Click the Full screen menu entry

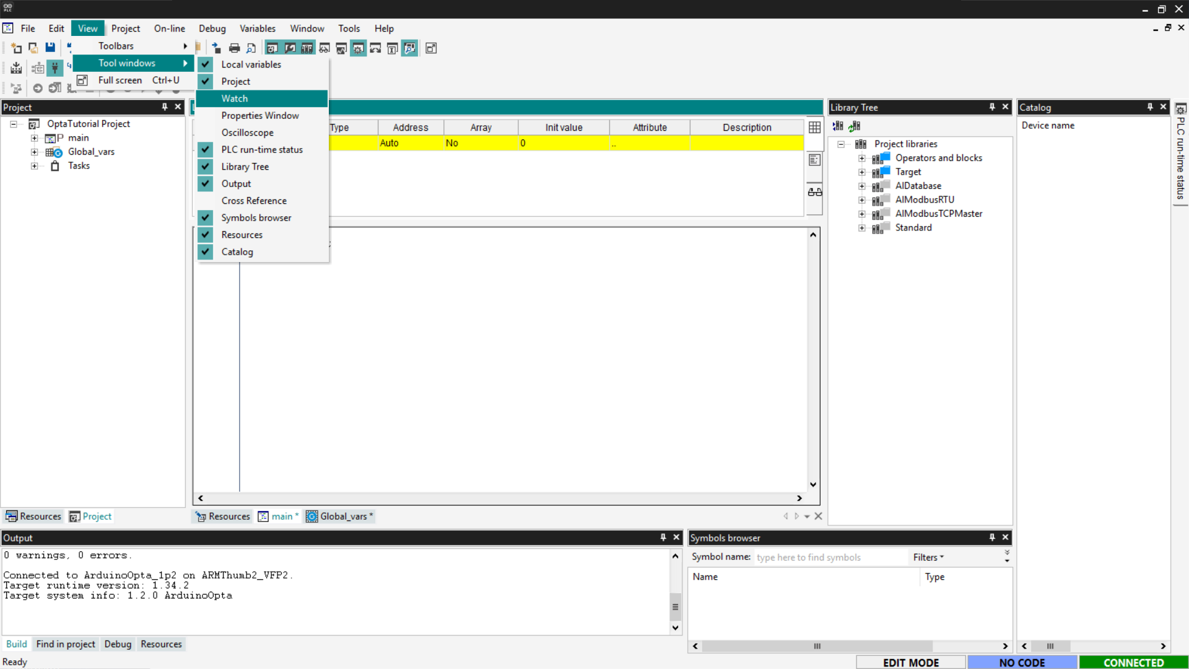[x=120, y=81]
